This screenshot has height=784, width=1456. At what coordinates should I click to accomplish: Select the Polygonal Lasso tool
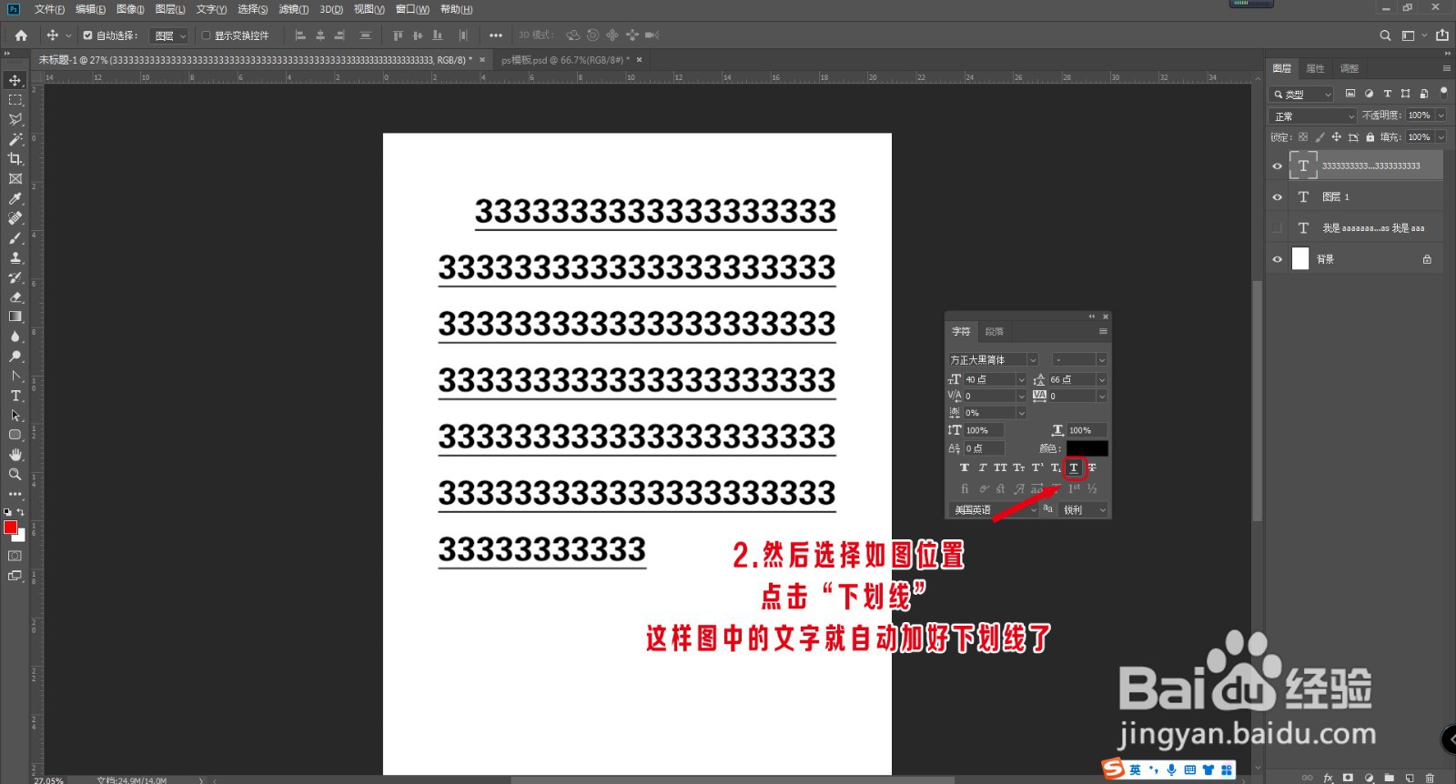[x=15, y=119]
